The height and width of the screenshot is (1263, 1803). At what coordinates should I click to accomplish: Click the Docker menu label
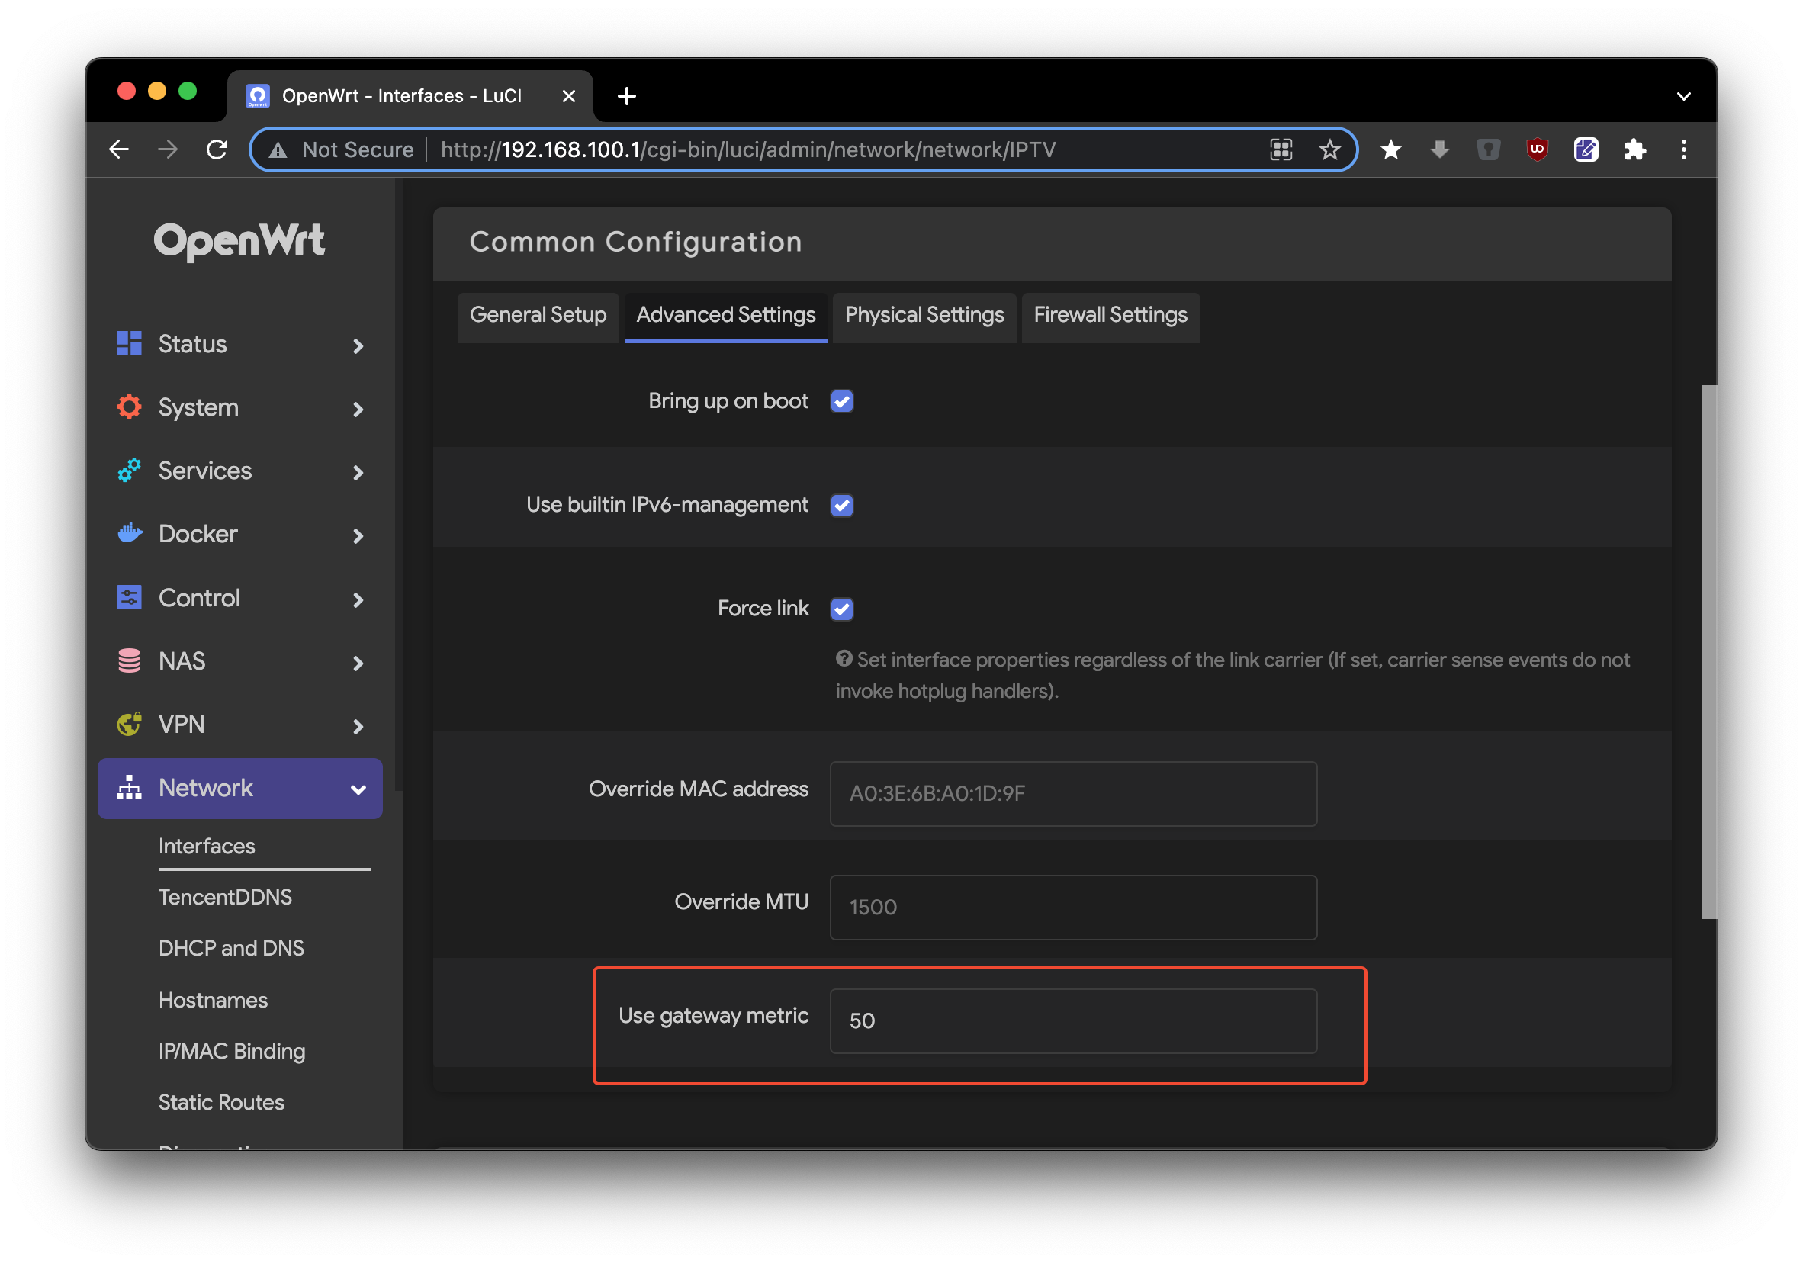click(x=198, y=533)
